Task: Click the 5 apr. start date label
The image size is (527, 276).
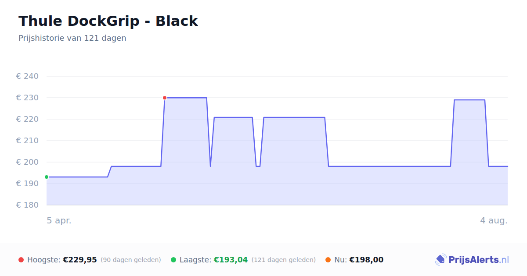Action: click(x=59, y=220)
